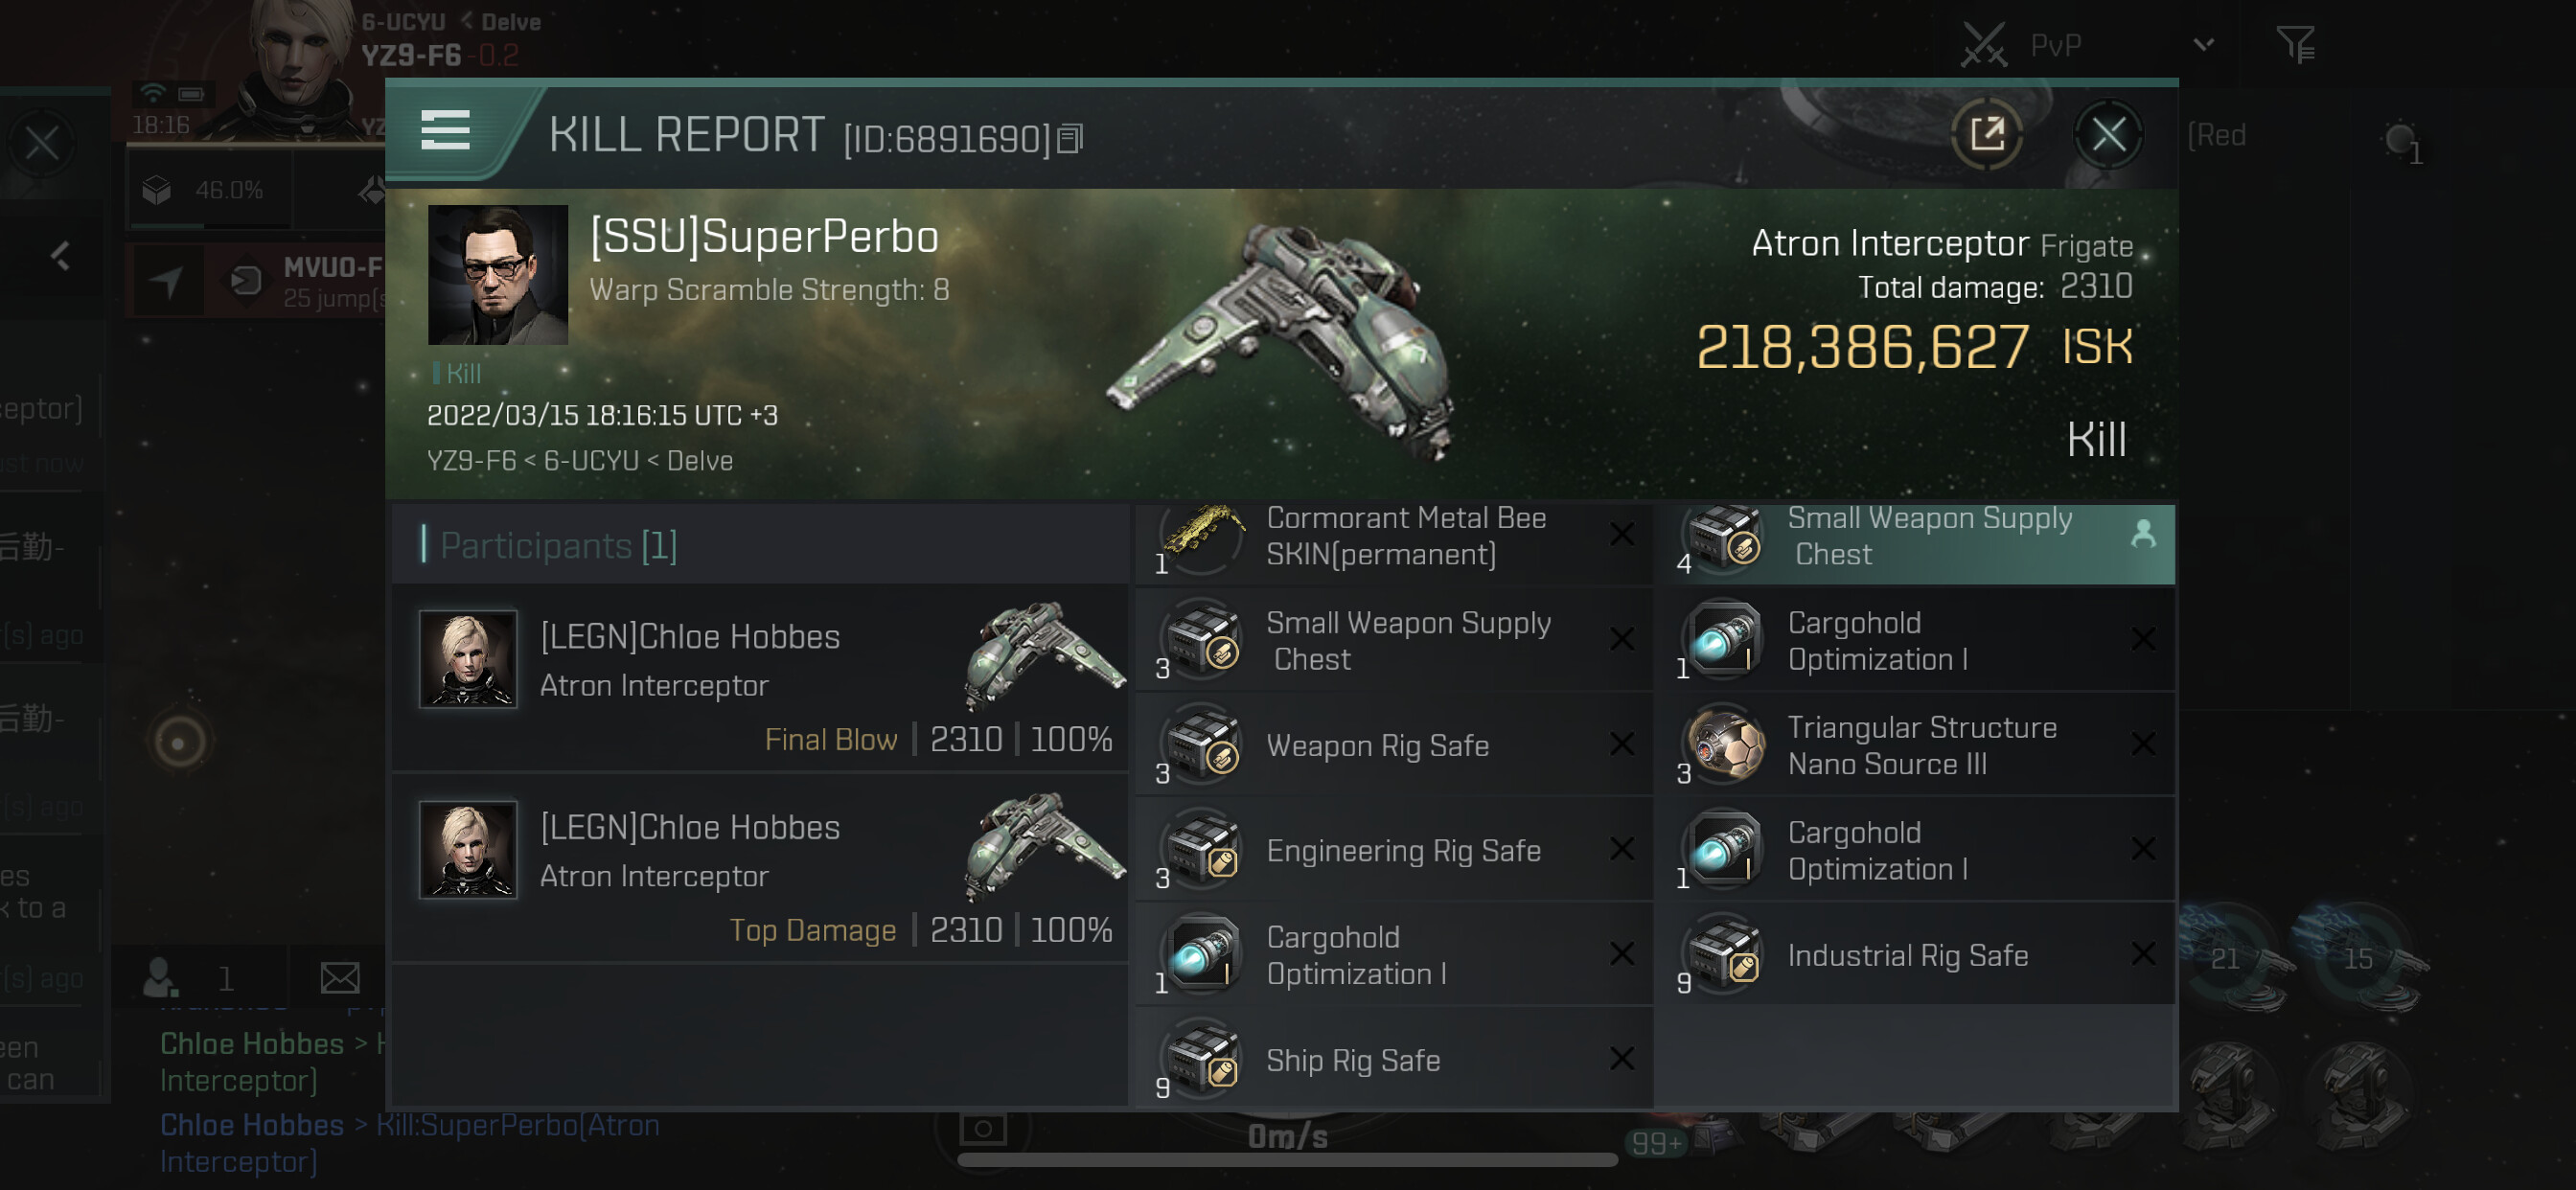Open SuperPerbo's victim portrait
This screenshot has height=1190, width=2576.
[x=497, y=275]
